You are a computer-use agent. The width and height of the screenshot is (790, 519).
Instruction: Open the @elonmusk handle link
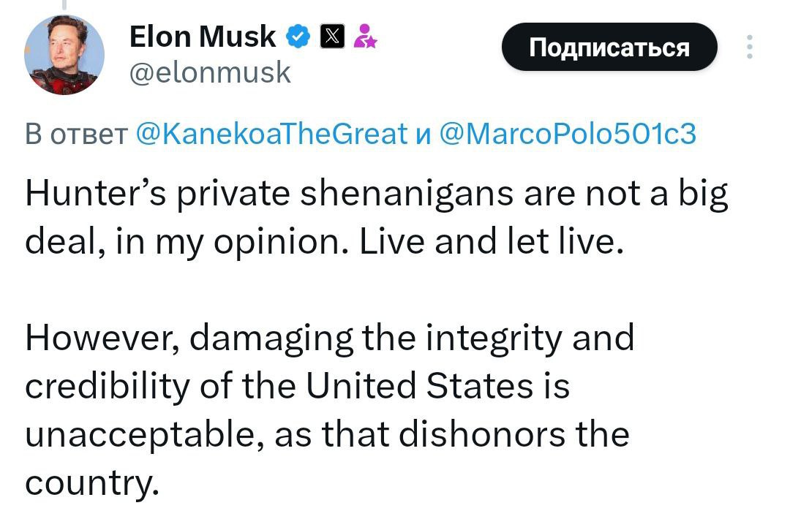[210, 72]
